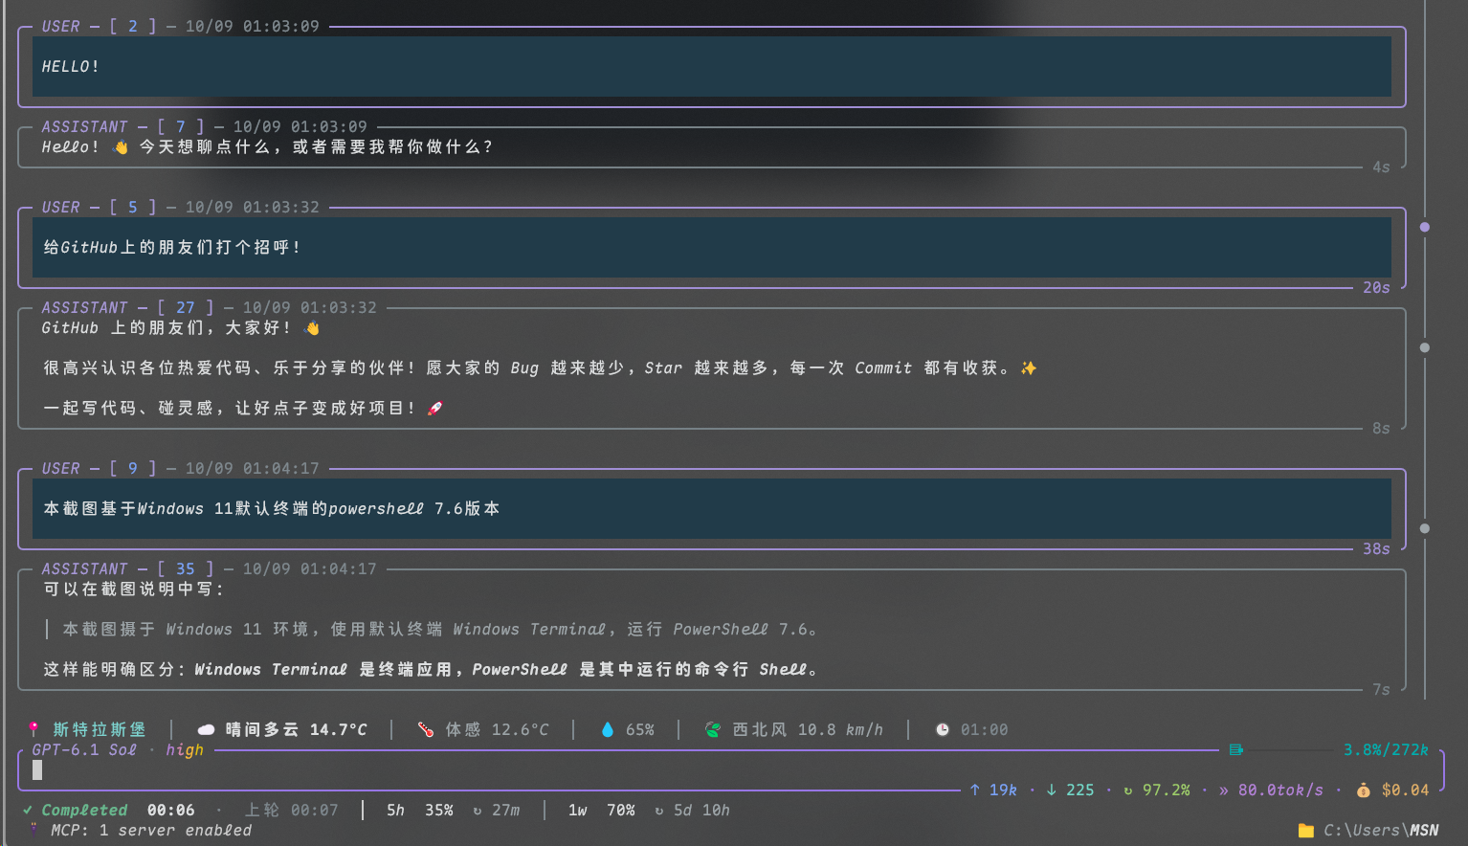
Task: Click the context usage icon before 3.8%/272k
Action: 1236,749
